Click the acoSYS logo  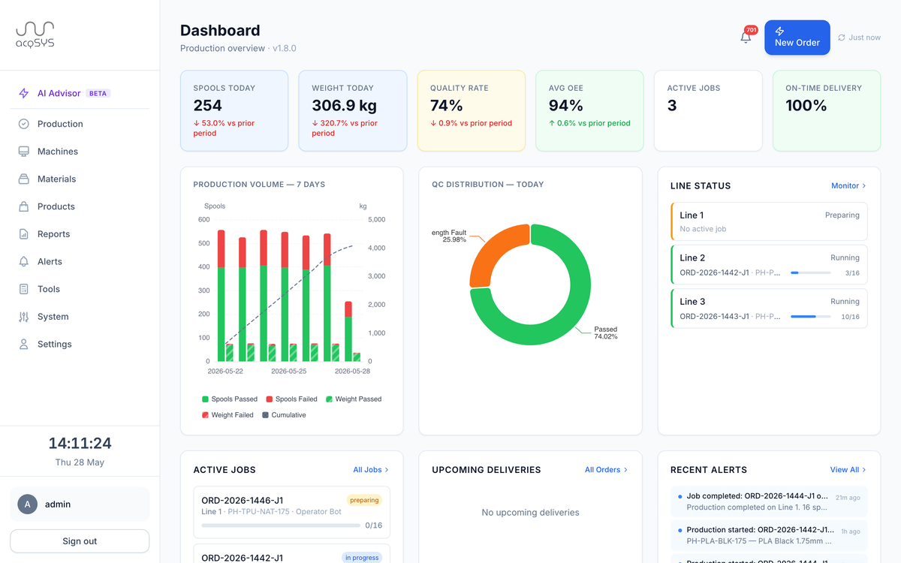pyautogui.click(x=35, y=35)
